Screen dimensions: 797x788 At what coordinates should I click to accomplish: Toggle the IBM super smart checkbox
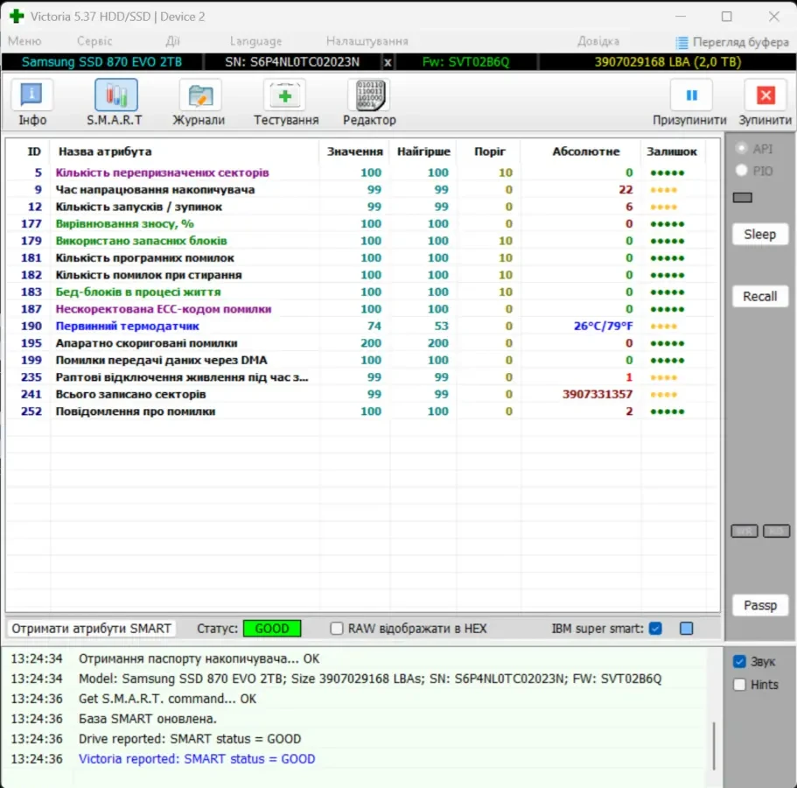(x=655, y=629)
